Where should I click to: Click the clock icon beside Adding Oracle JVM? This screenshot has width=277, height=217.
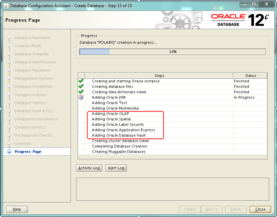(x=81, y=97)
